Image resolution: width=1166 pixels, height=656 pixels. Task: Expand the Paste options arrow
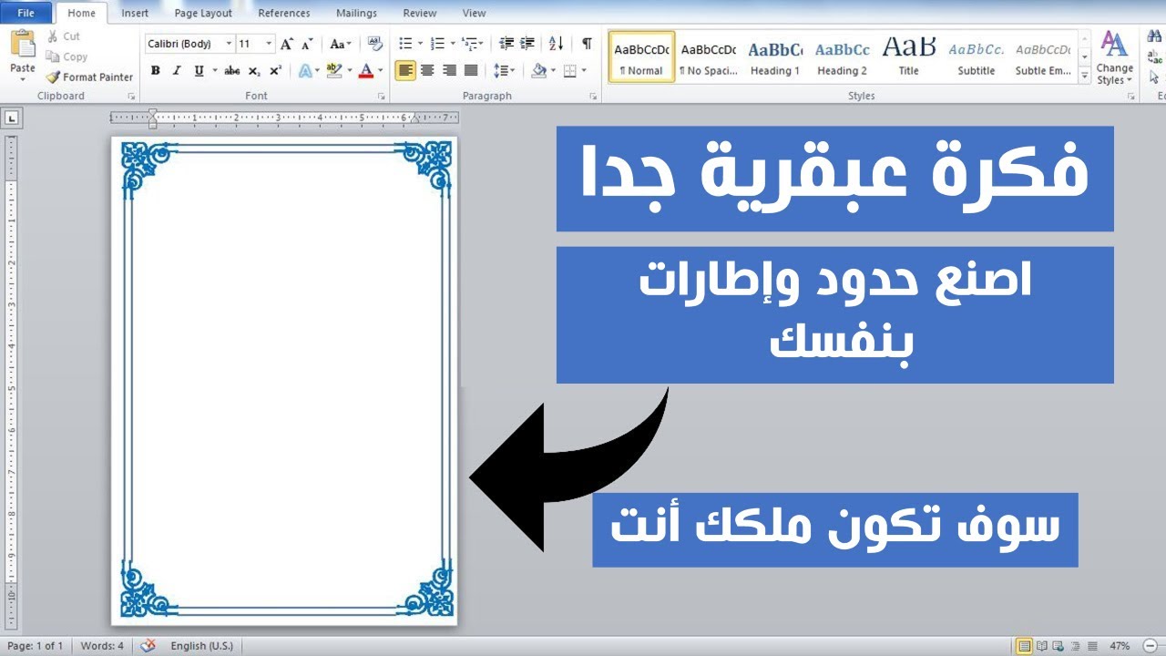(x=23, y=79)
